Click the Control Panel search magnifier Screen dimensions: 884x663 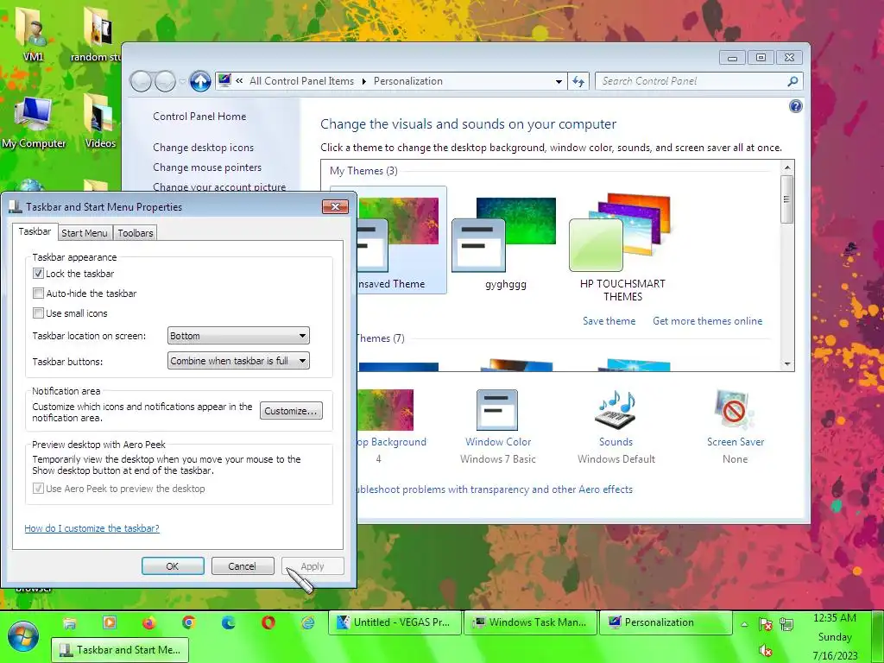(x=792, y=81)
